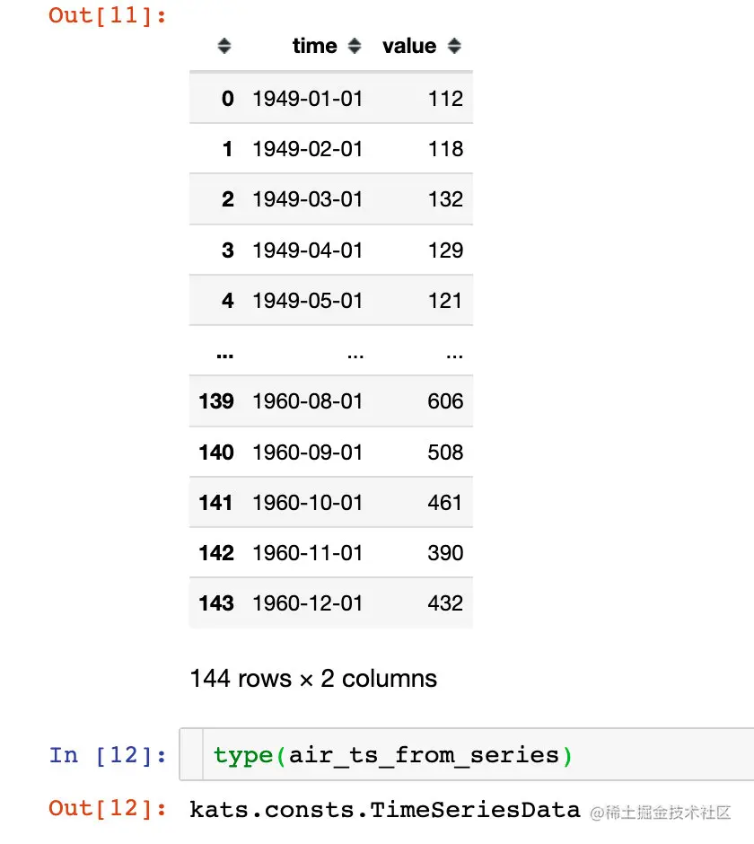The width and height of the screenshot is (754, 844).
Task: Click output text kats.consts.TimeSeriesData
Action: pos(385,810)
